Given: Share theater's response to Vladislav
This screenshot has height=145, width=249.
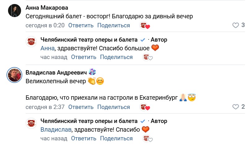Looking at the screenshot, I should (x=116, y=138).
